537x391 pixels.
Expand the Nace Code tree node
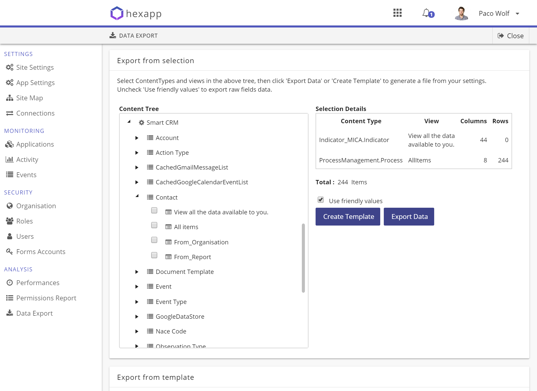click(137, 331)
